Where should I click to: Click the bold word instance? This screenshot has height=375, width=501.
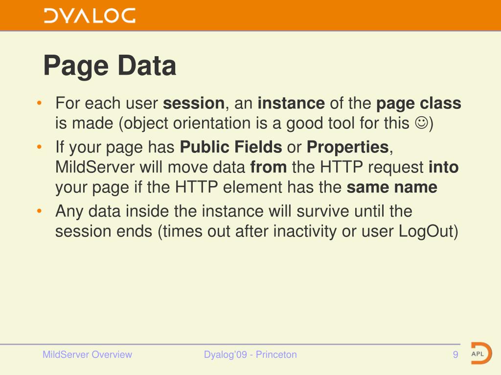[291, 104]
